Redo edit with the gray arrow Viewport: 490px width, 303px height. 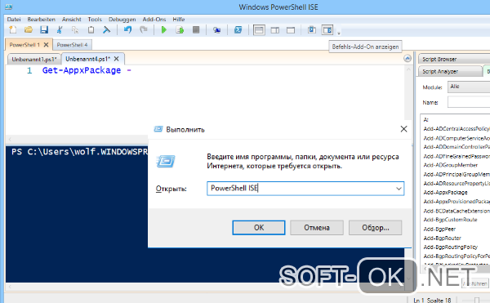pos(144,30)
